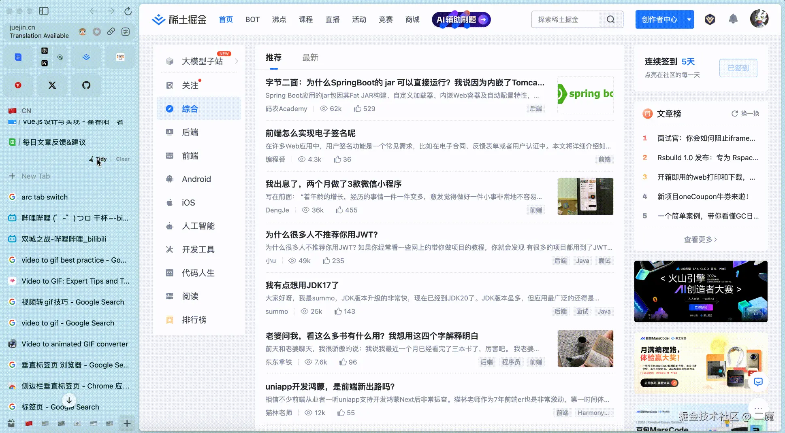The image size is (785, 433).
Task: Open the 人工智能 category
Action: pos(199,226)
